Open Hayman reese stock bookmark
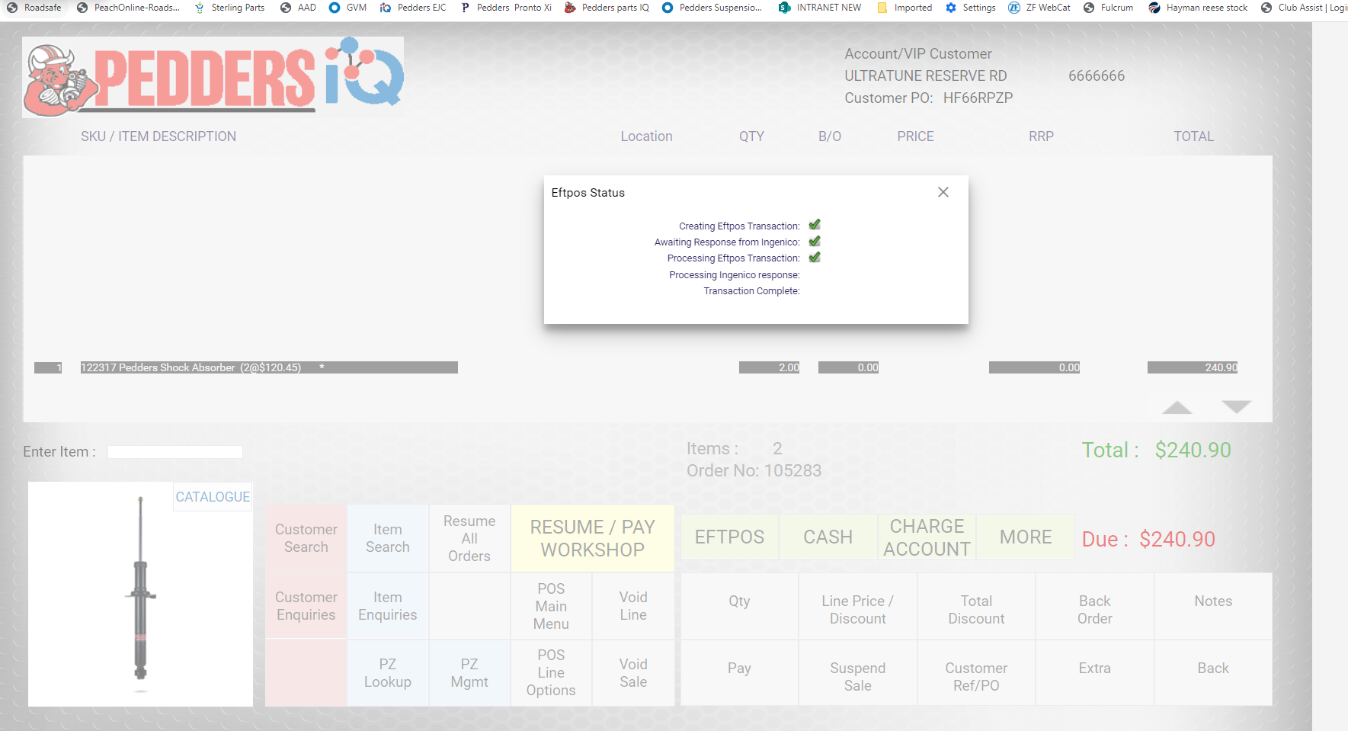 tap(1198, 8)
